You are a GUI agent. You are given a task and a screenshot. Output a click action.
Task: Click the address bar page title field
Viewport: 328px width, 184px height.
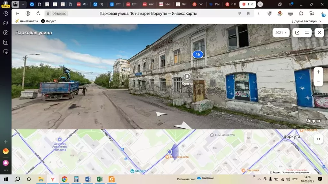pyautogui.click(x=148, y=13)
